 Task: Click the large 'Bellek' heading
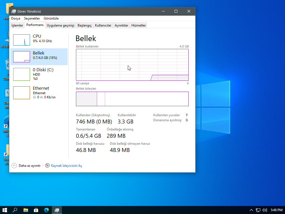[x=86, y=39]
